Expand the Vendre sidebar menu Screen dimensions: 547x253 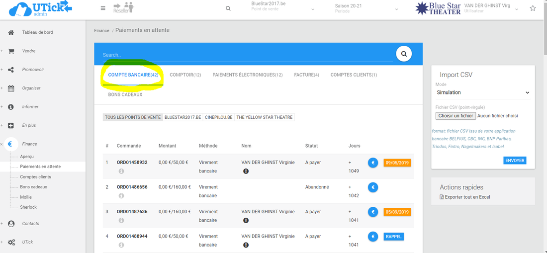point(29,51)
